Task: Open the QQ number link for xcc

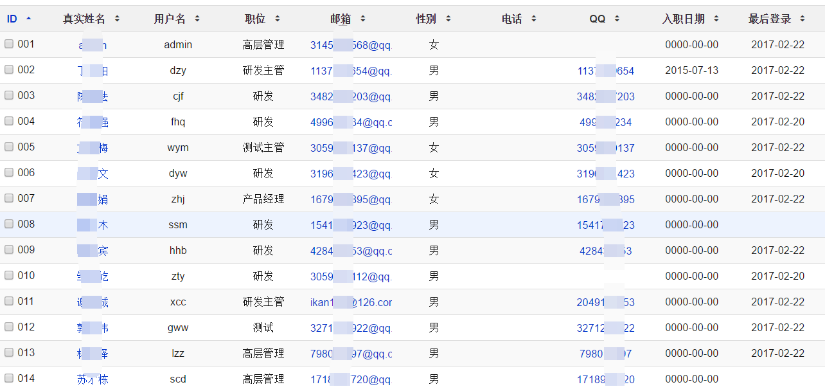Action: tap(605, 302)
